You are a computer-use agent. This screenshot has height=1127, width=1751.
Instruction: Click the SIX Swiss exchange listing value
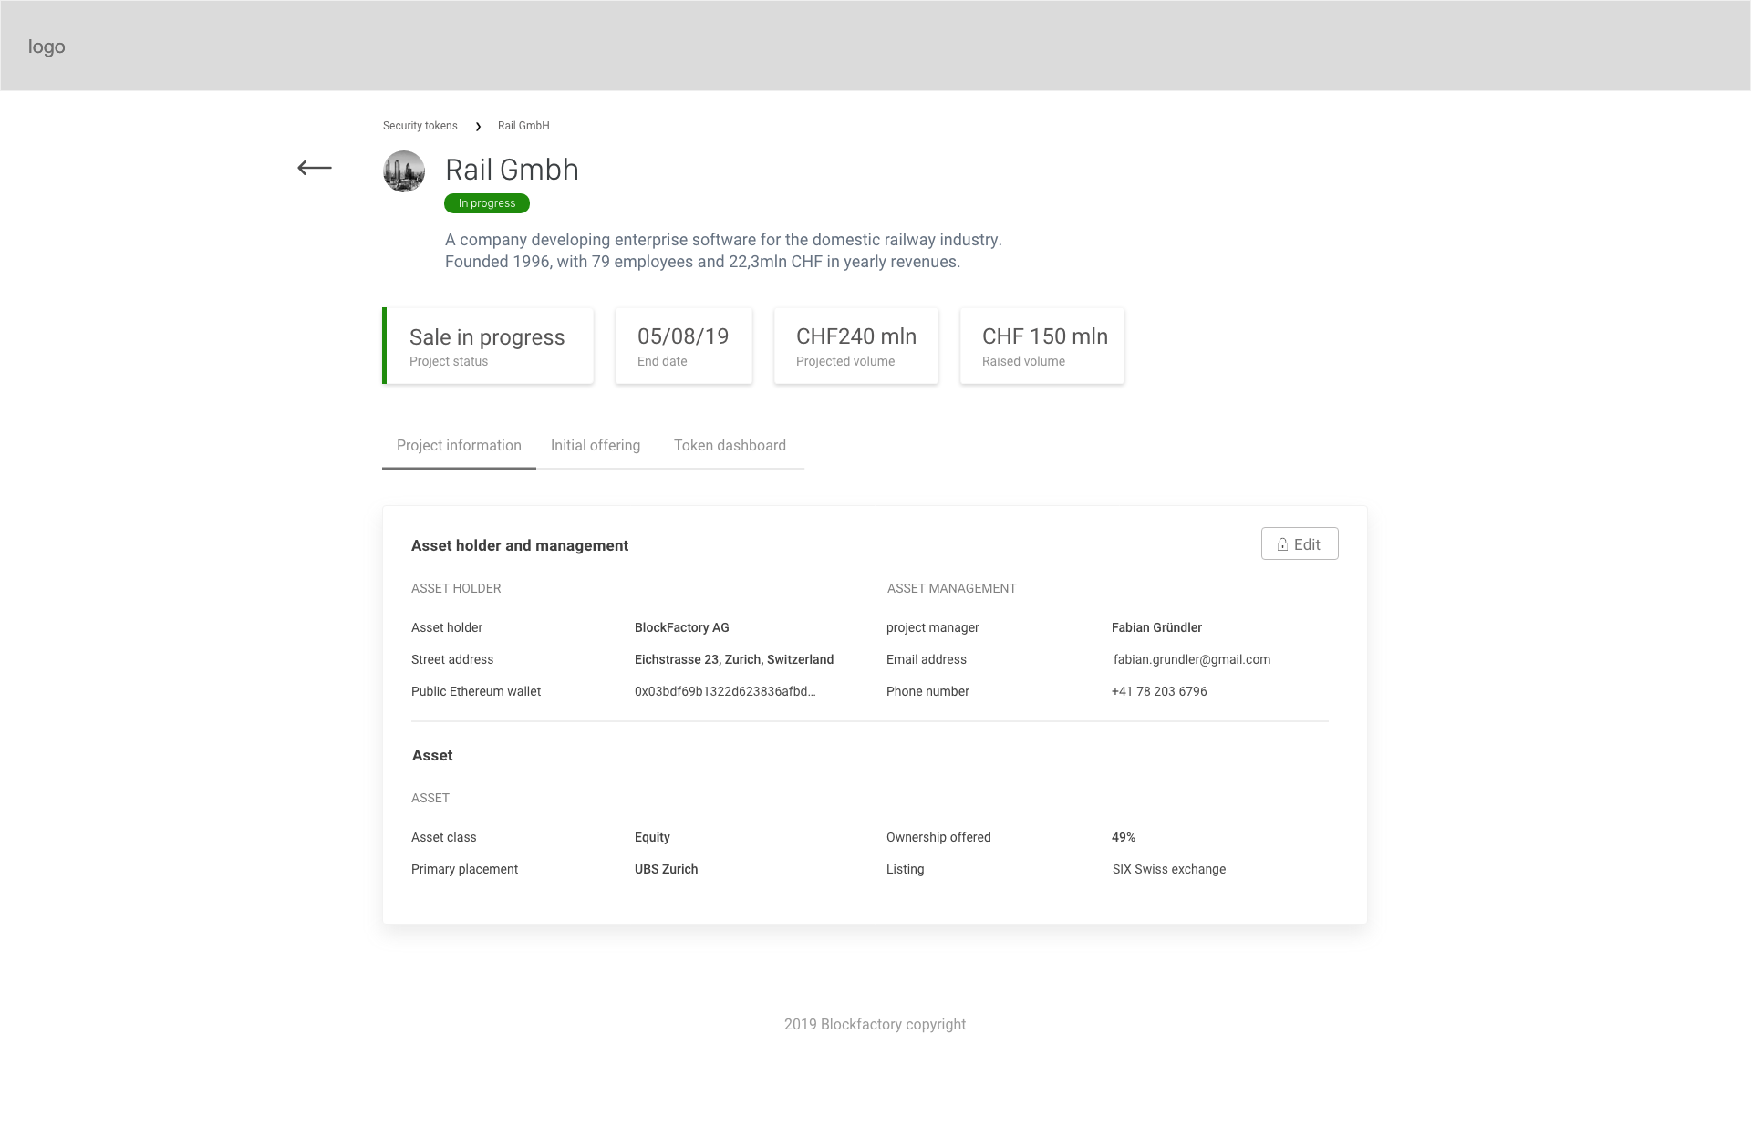pyautogui.click(x=1169, y=869)
